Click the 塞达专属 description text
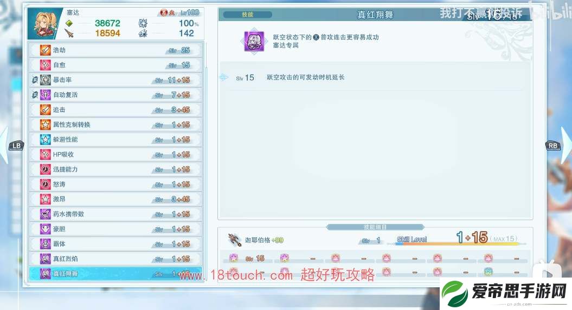The height and width of the screenshot is (310, 572). pyautogui.click(x=286, y=45)
